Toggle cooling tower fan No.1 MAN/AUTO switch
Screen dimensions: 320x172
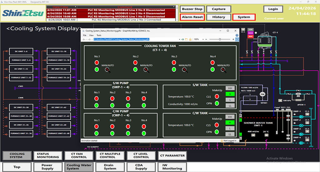click(108, 70)
